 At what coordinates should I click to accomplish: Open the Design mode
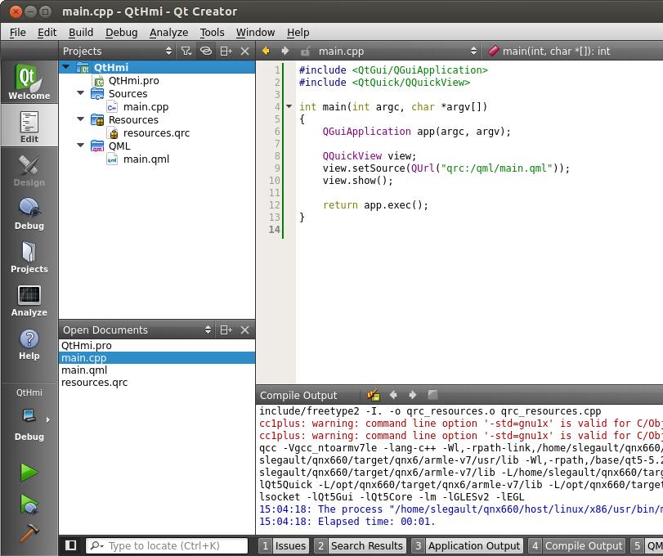pyautogui.click(x=29, y=169)
